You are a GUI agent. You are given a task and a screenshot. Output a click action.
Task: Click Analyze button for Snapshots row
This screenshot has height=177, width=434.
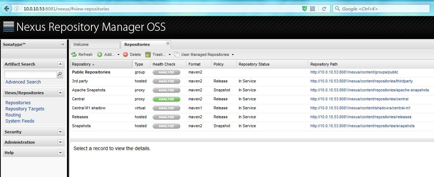tap(166, 126)
